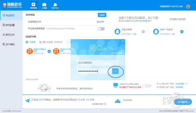Click the 未登录 QQ status icon
Image resolution: width=196 pixels, height=113 pixels.
[x=27, y=42]
